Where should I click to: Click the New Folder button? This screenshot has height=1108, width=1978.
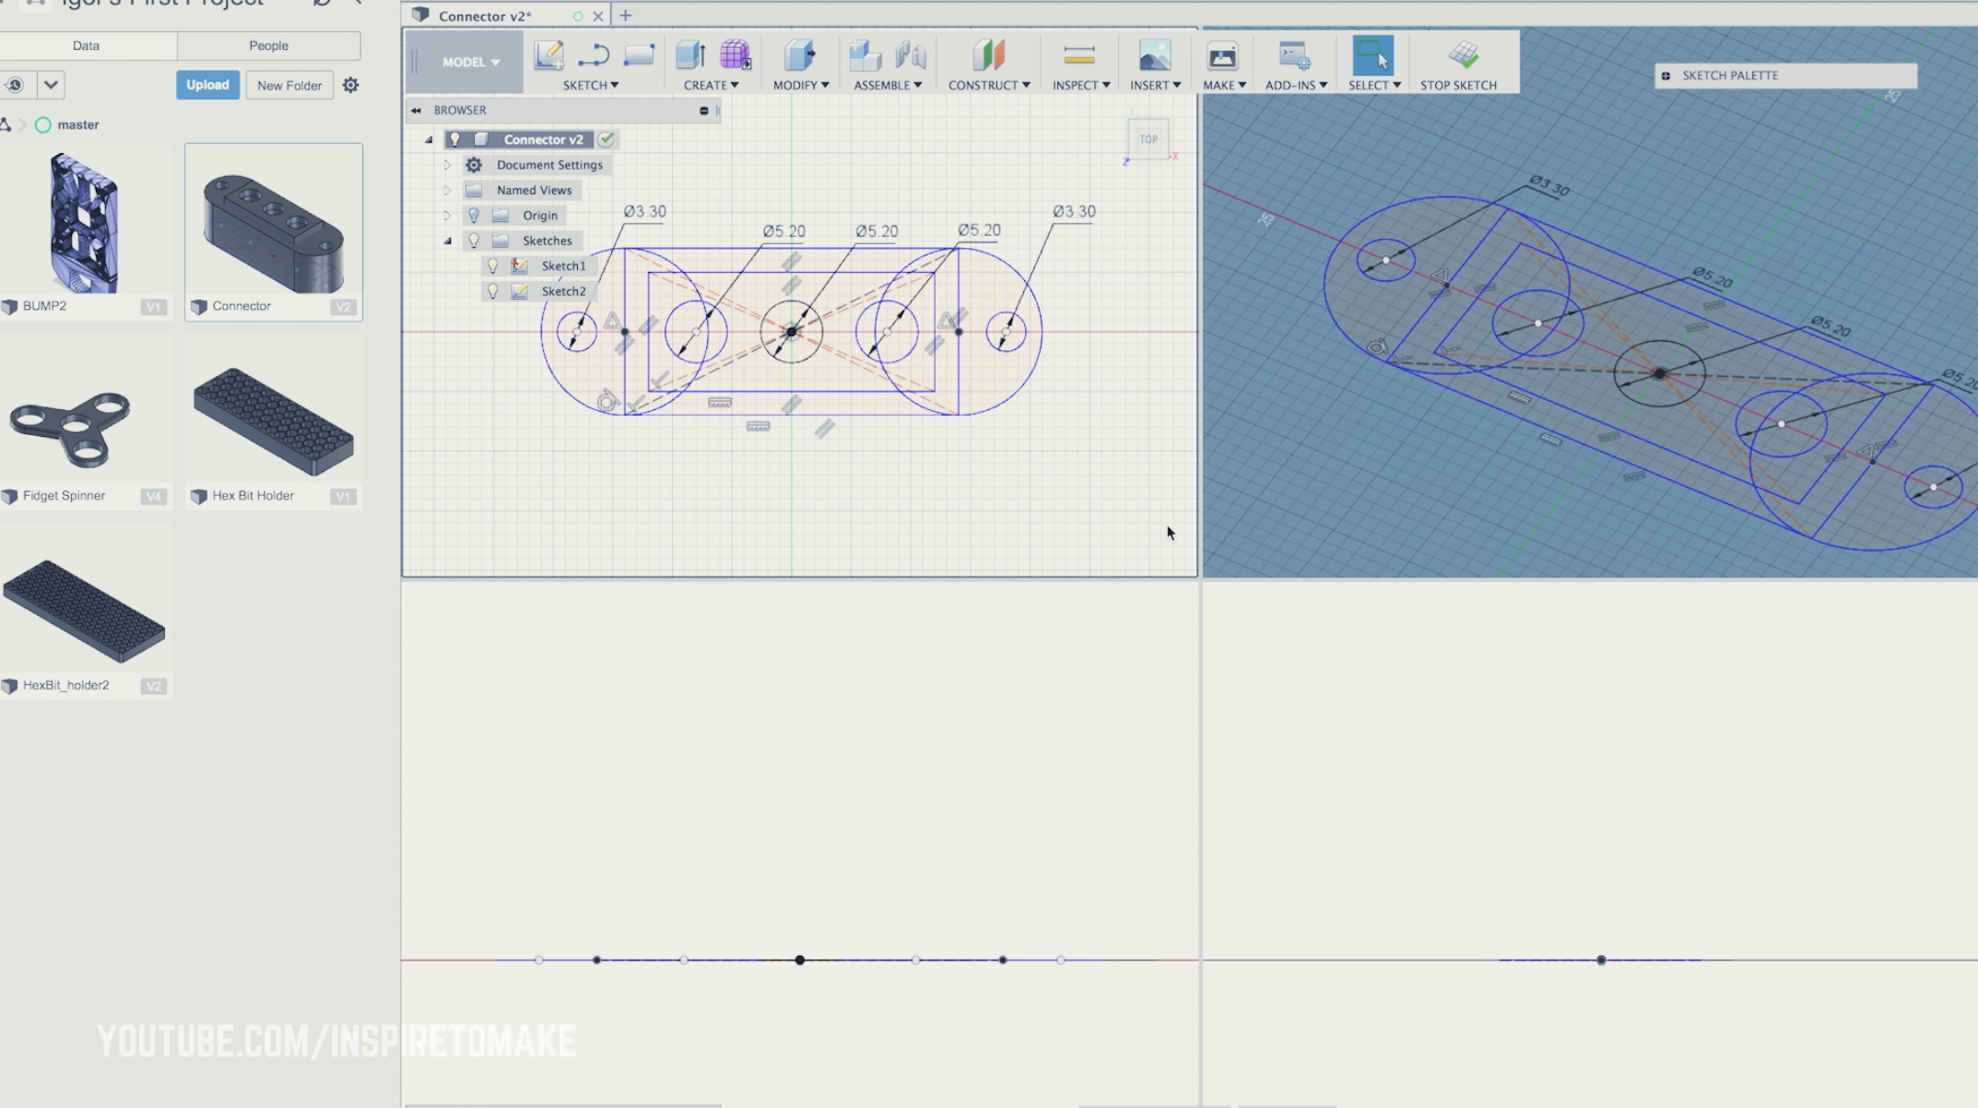289,85
